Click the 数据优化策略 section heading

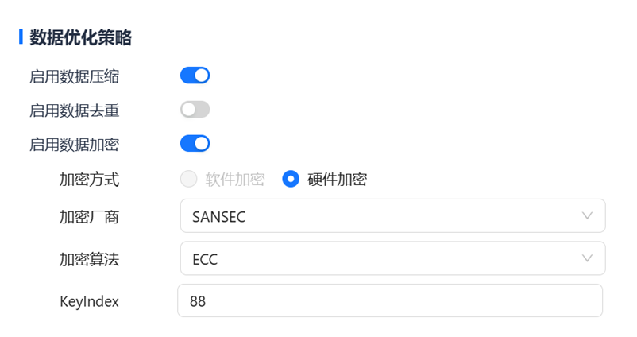(80, 37)
